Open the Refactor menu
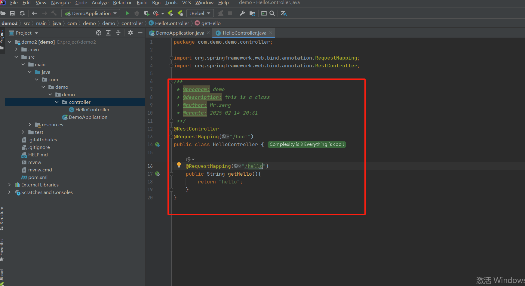The image size is (525, 286). pos(122,3)
